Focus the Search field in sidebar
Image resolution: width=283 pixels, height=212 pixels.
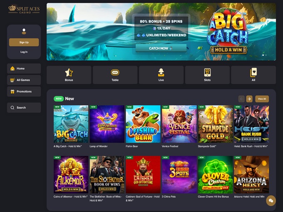coord(24,107)
